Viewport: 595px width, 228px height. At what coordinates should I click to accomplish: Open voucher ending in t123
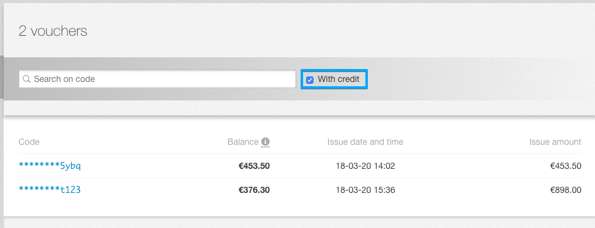click(x=50, y=190)
